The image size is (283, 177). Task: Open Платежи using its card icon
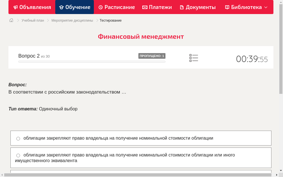click(145, 7)
